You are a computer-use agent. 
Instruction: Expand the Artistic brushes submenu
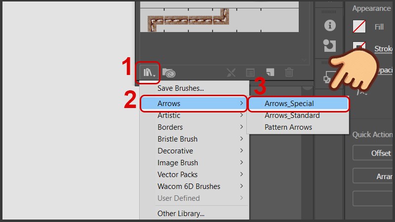pyautogui.click(x=169, y=115)
